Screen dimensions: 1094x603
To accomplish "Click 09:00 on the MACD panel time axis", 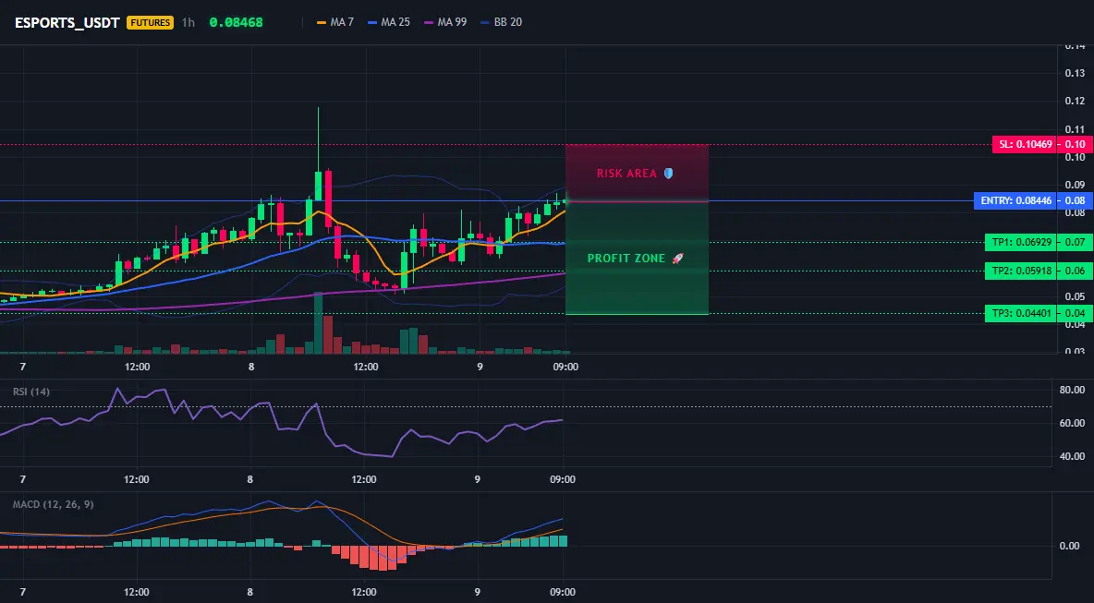I will click(x=563, y=593).
